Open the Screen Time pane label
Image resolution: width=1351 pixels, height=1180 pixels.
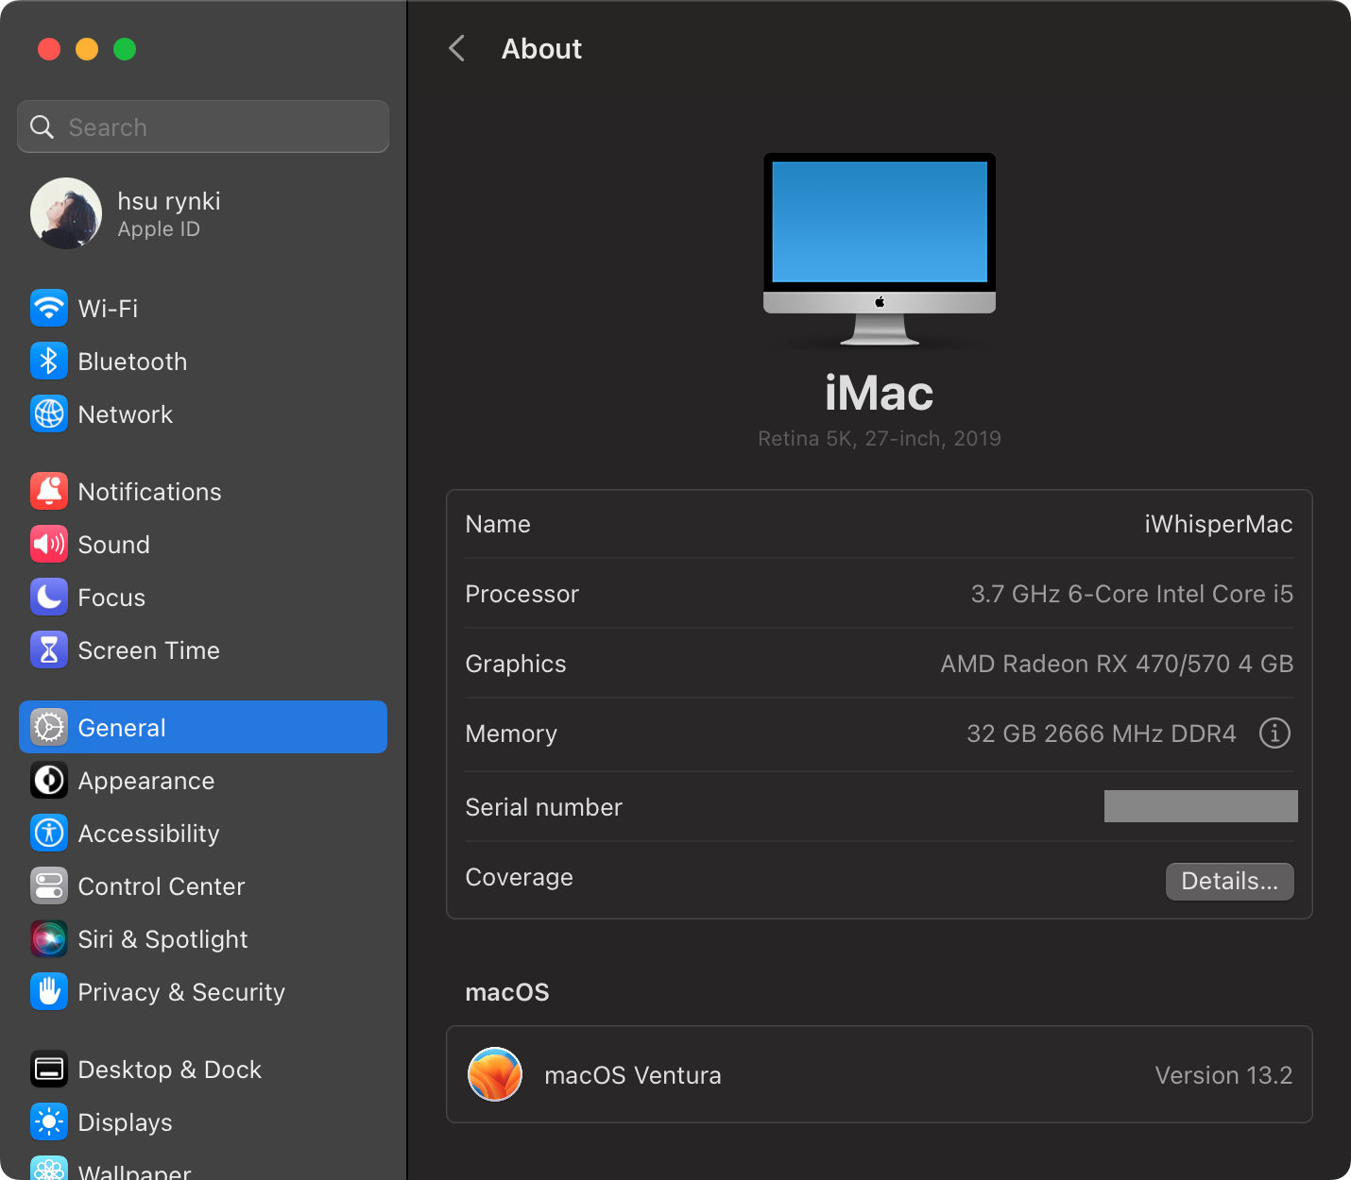click(x=148, y=650)
